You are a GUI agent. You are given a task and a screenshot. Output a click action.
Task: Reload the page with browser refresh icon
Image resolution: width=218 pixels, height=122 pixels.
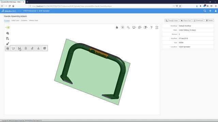(x=10, y=6)
